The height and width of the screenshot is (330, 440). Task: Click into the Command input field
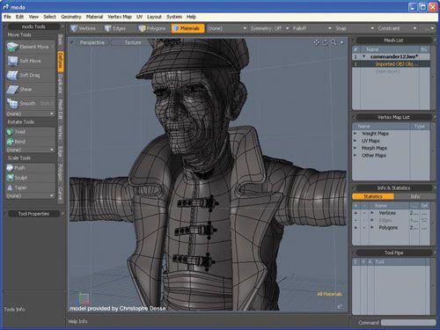(x=408, y=323)
